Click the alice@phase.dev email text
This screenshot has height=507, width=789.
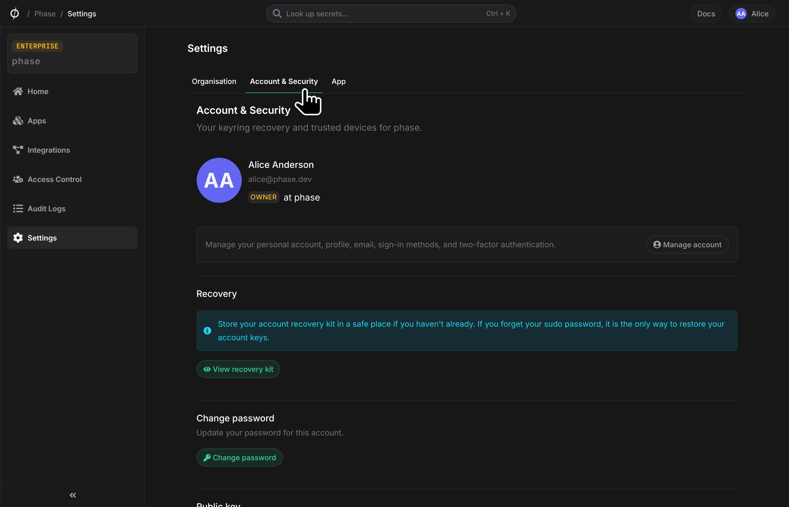click(x=280, y=179)
